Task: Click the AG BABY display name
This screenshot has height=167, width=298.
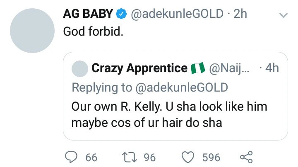Action: point(87,14)
